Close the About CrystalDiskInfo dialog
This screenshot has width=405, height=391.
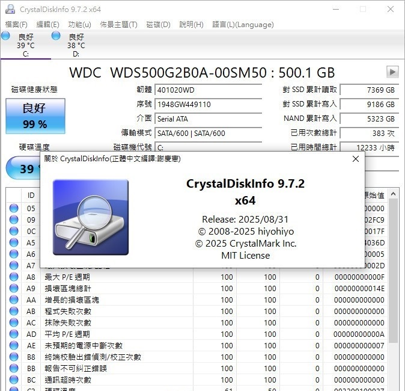coord(355,159)
